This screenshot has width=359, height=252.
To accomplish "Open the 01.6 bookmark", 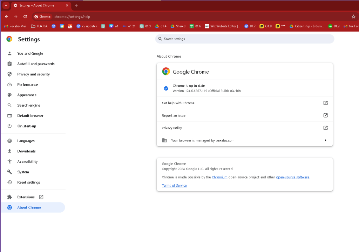I will [x=195, y=26].
